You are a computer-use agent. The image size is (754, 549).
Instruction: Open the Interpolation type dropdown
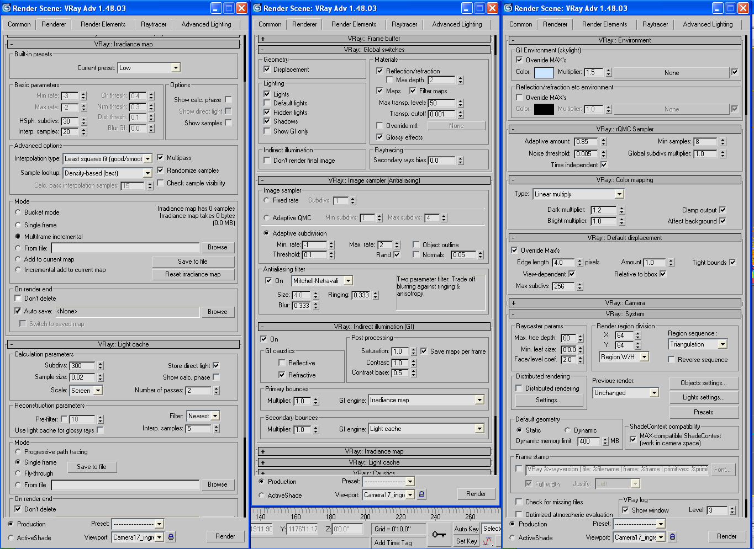[x=107, y=159]
